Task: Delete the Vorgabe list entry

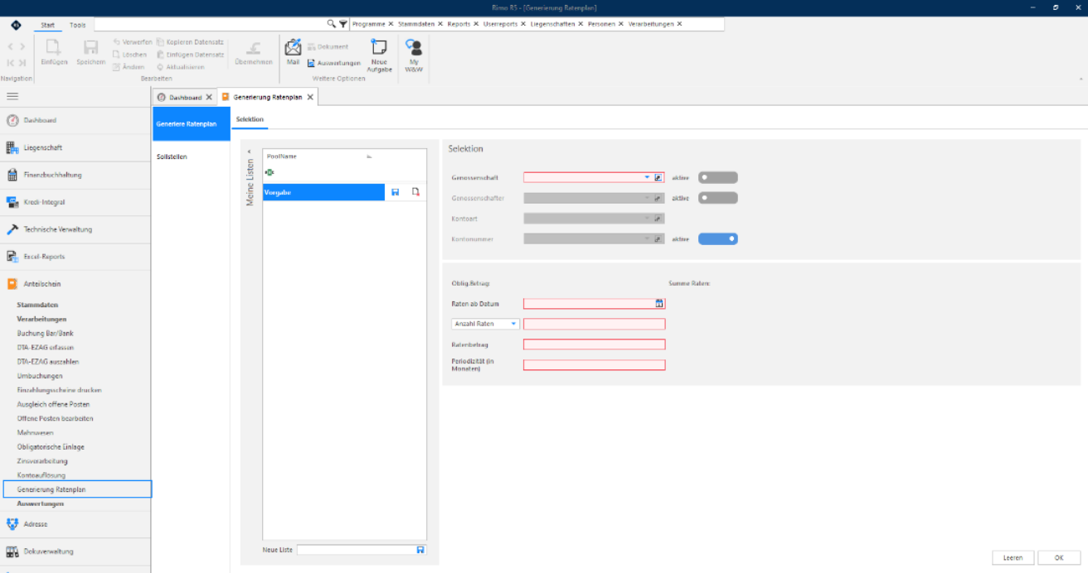Action: click(415, 192)
